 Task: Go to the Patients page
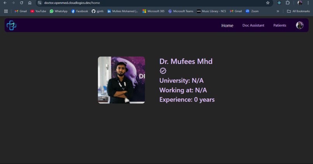pyautogui.click(x=280, y=25)
